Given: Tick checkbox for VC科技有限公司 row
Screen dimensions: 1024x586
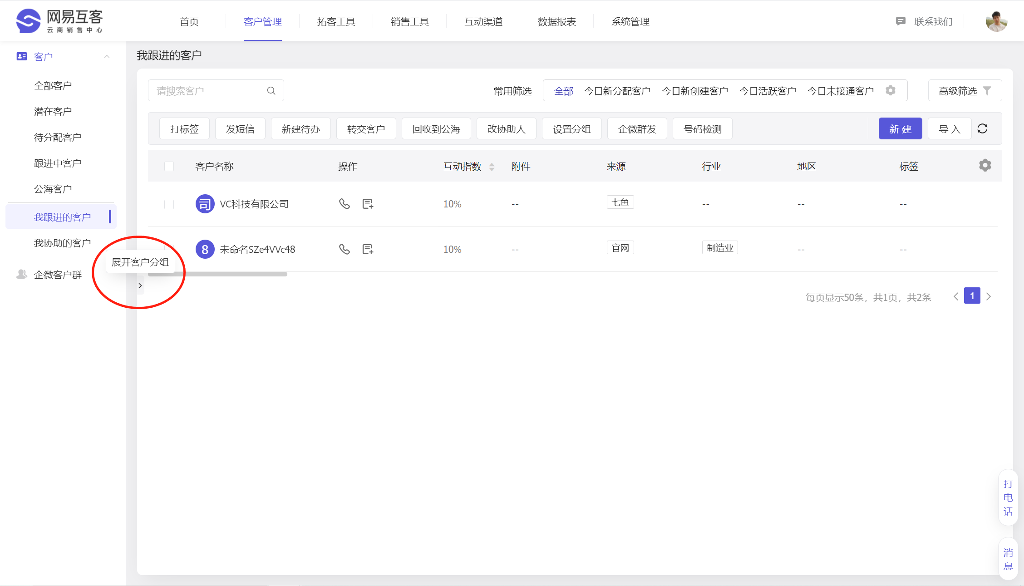Looking at the screenshot, I should point(169,204).
